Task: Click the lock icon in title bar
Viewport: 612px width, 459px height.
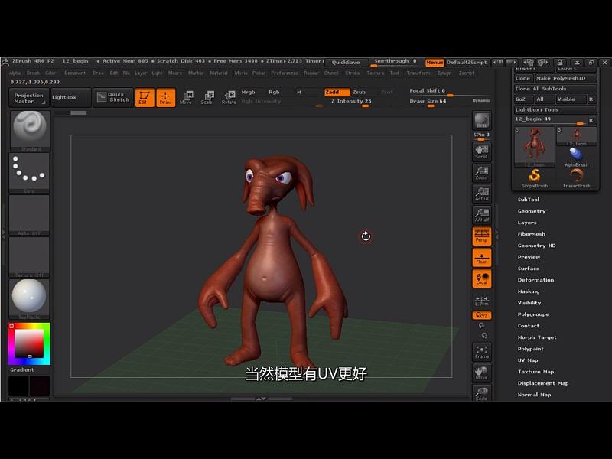Action: tap(560, 63)
